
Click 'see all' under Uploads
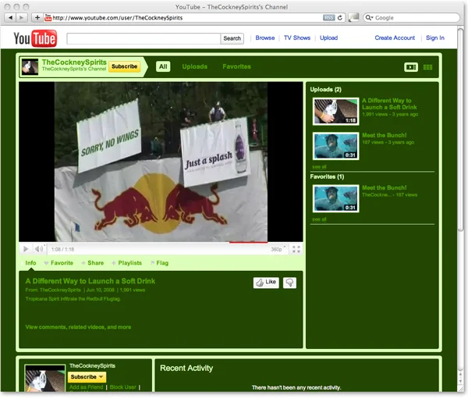(x=319, y=167)
